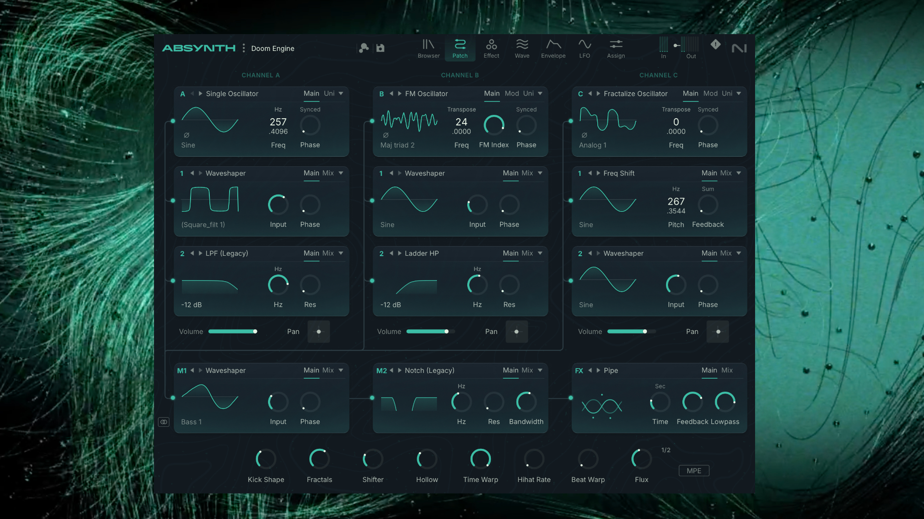
Task: Adjust the Channel A Volume slider
Action: pyautogui.click(x=255, y=332)
